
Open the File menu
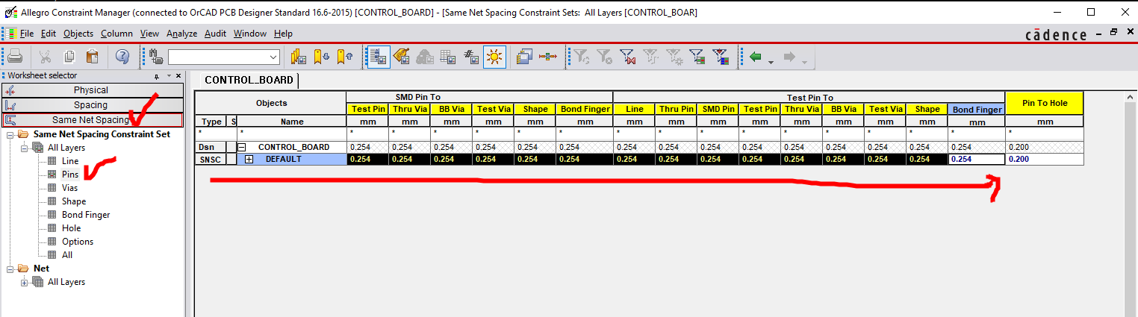click(27, 34)
